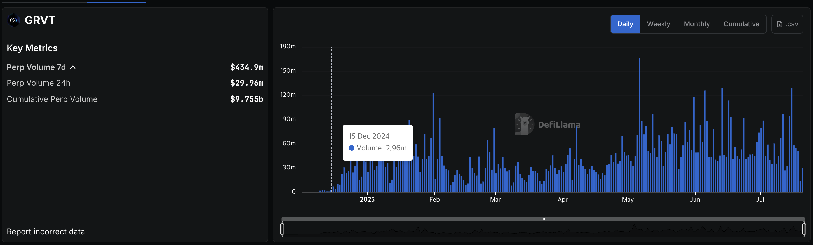Click the Apr x-axis label

pyautogui.click(x=562, y=199)
